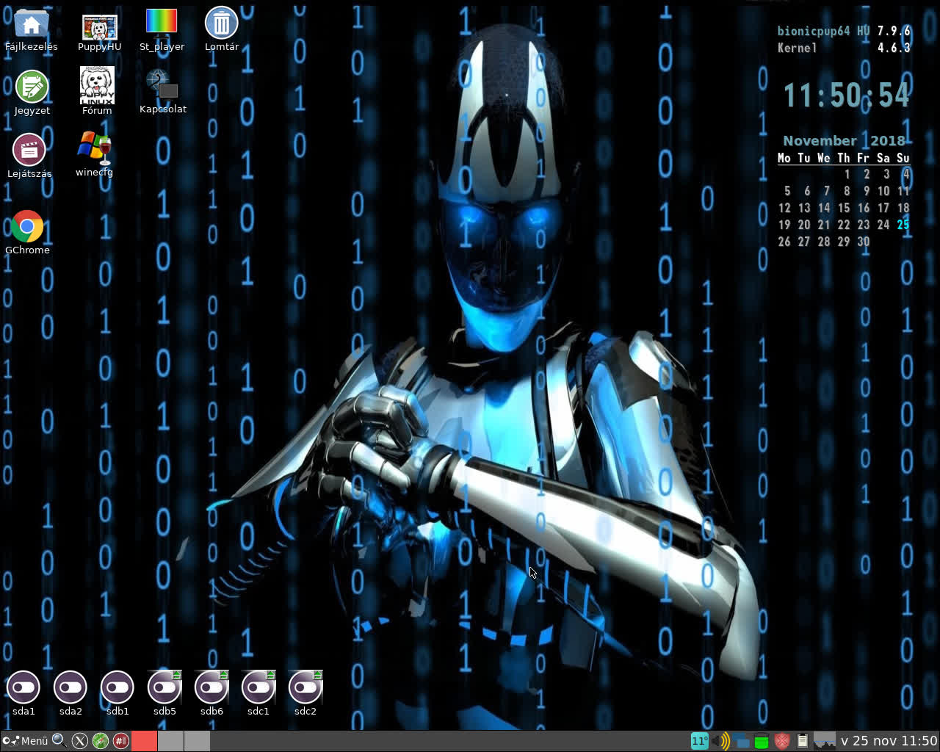Screen dimensions: 940x752
Task: Switch to the second desktop pager box
Action: [x=170, y=741]
